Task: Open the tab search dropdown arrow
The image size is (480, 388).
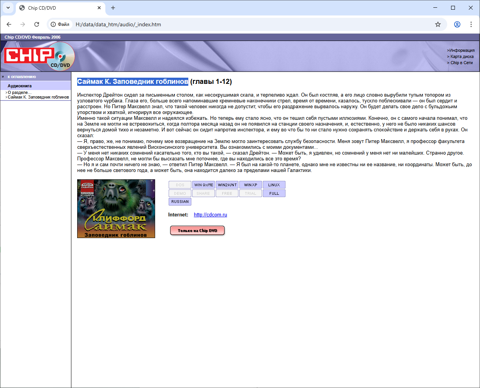Action: coord(8,8)
